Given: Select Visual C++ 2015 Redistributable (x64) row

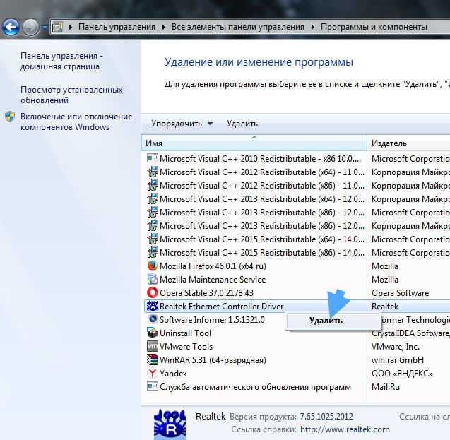Looking at the screenshot, I should tap(295, 239).
